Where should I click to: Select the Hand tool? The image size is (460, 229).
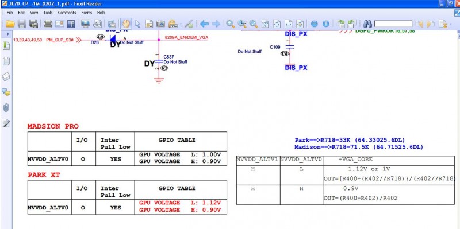[126, 24]
